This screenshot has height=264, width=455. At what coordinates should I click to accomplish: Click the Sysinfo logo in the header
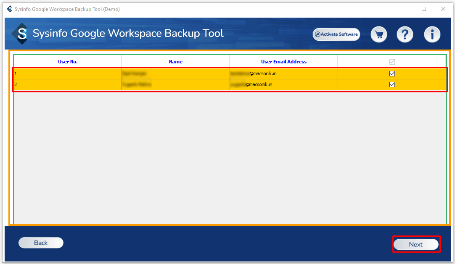(20, 34)
